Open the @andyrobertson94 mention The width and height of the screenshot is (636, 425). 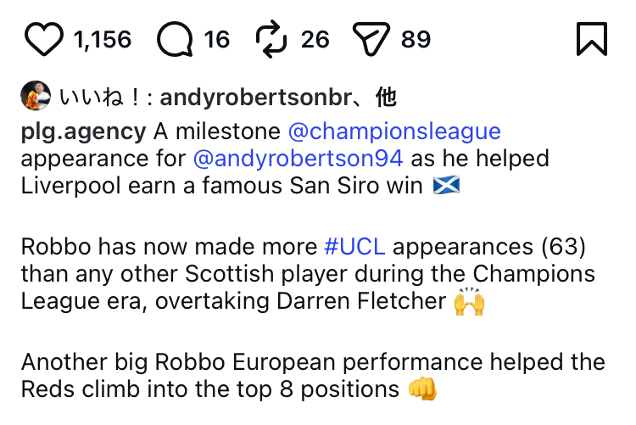click(x=299, y=159)
